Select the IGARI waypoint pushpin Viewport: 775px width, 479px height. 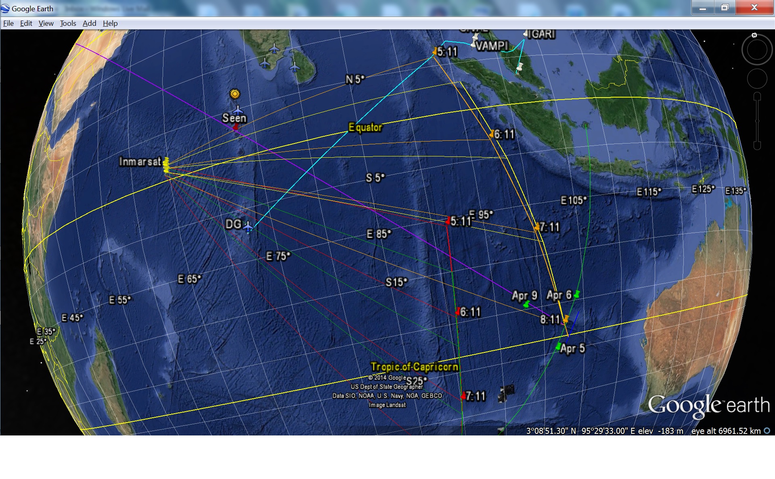[526, 34]
